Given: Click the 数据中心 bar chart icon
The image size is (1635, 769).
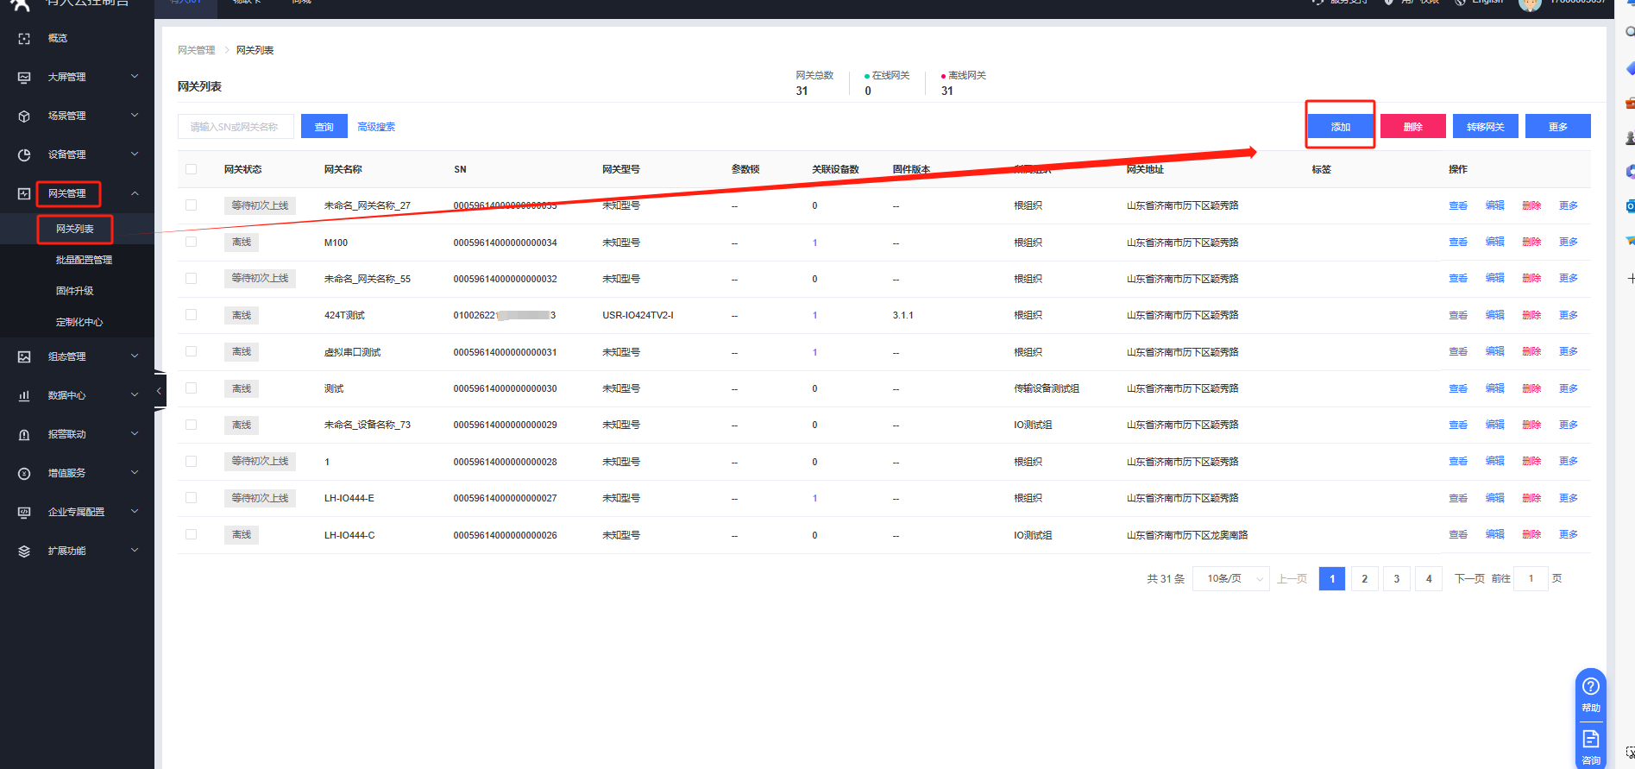Looking at the screenshot, I should coord(24,396).
